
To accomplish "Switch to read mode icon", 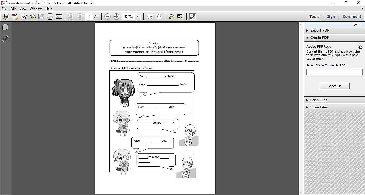I will pos(192,17).
